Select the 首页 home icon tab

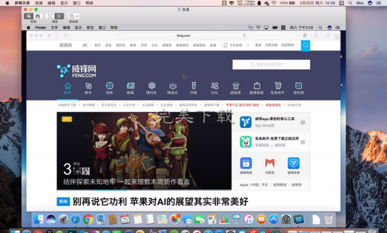[67, 89]
